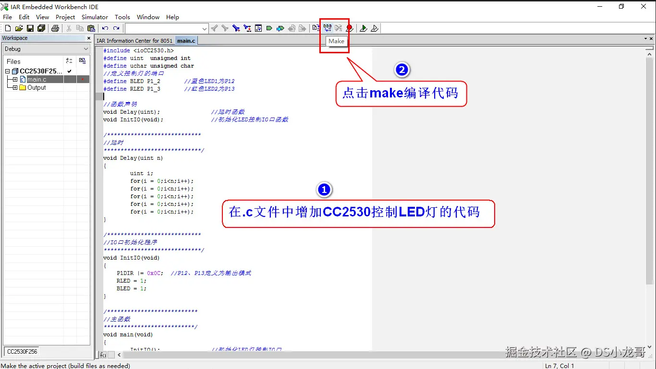656x369 pixels.
Task: Switch to the main.c editor tab
Action: pyautogui.click(x=186, y=40)
